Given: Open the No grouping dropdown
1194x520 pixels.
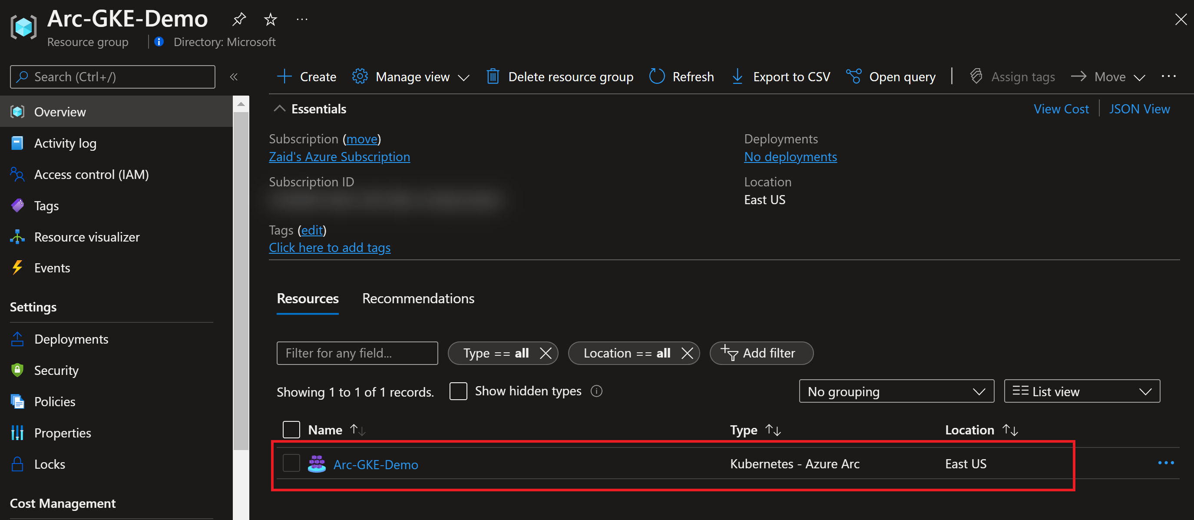Looking at the screenshot, I should click(x=896, y=391).
